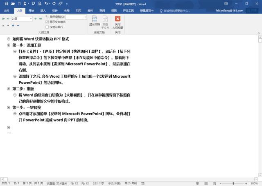
Task: Open the customize quick access toolbar arrow
Action: 67,4
